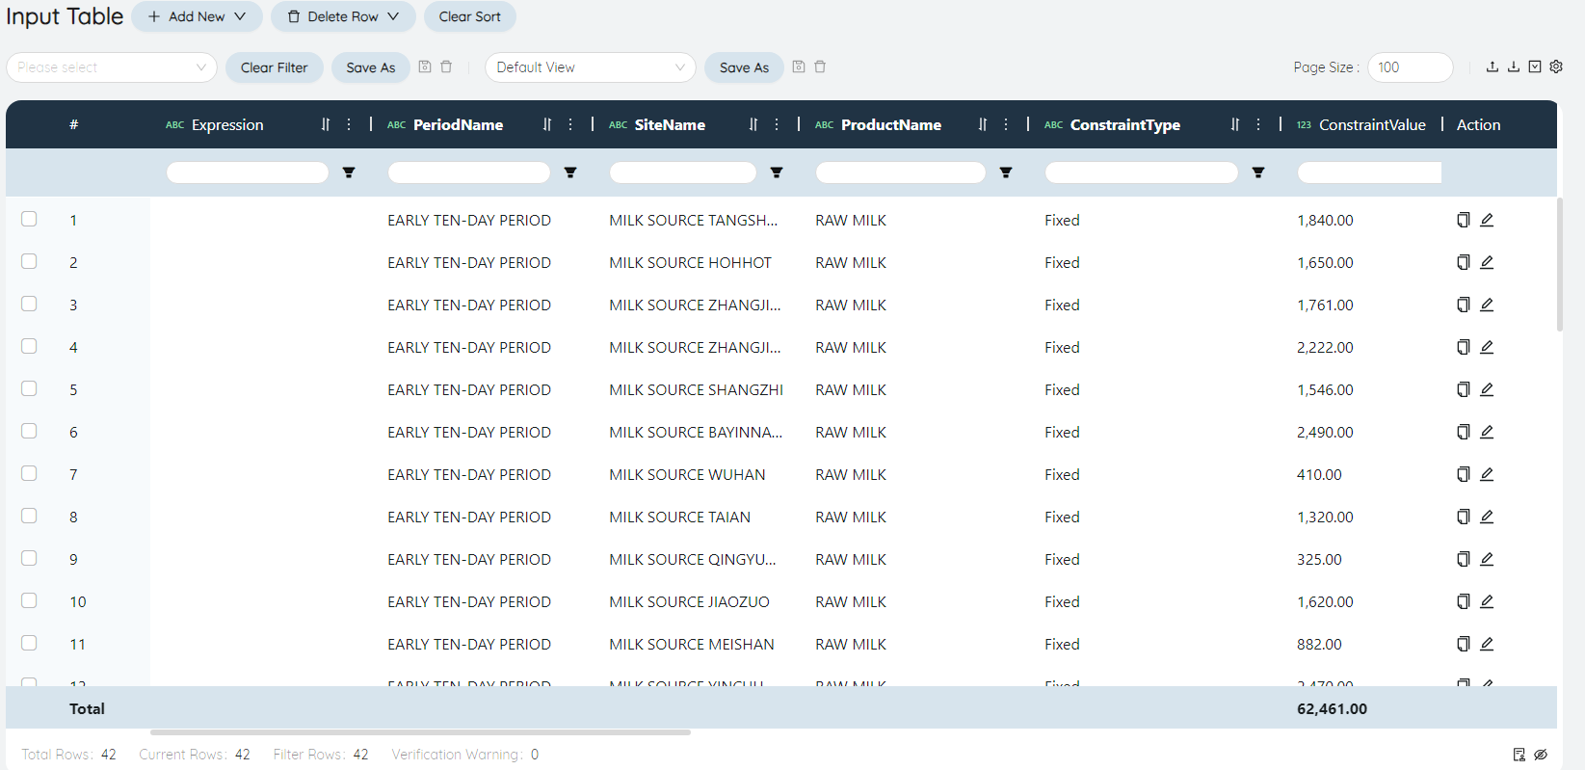Click Save As next to Default View

point(745,67)
